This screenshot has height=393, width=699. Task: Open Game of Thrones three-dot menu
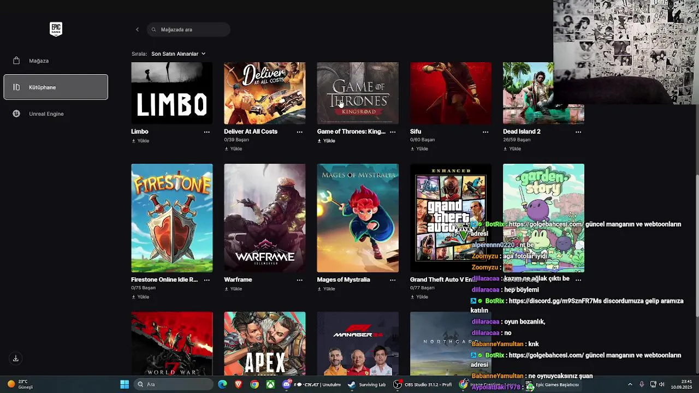tap(393, 132)
